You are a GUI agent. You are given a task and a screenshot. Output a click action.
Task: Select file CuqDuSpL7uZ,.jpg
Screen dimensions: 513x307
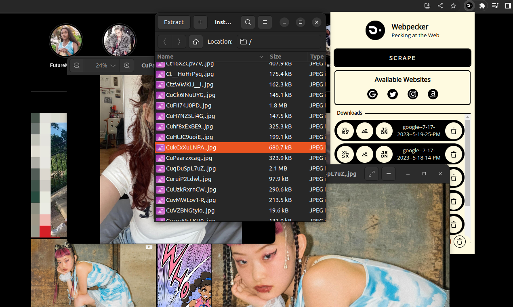pos(240,168)
